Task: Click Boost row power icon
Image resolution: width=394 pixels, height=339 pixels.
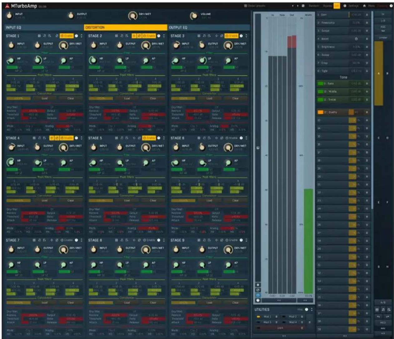Action: tap(356, 39)
